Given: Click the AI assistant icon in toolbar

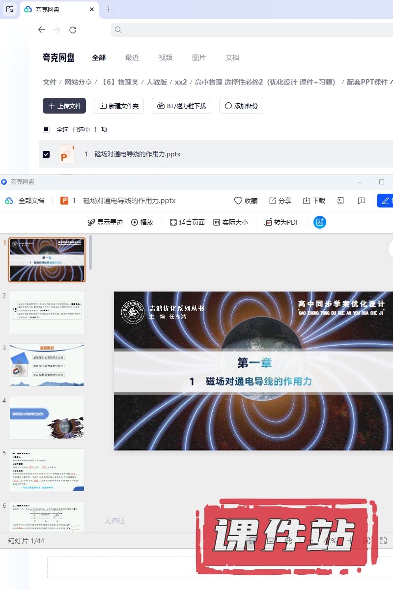Looking at the screenshot, I should [320, 222].
